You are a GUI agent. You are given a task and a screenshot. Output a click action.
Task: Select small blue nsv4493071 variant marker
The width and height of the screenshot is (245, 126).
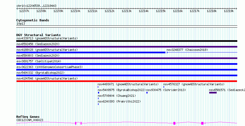coord(98,87)
